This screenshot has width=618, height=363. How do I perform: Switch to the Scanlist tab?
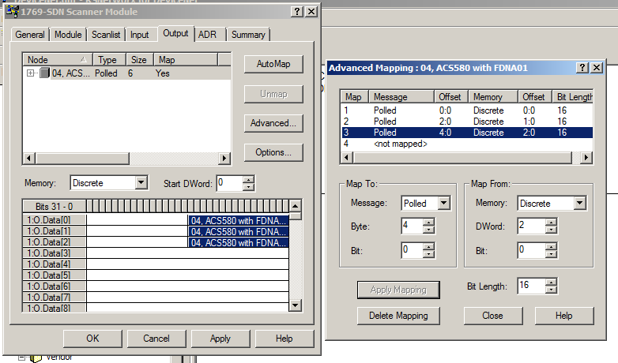point(106,35)
